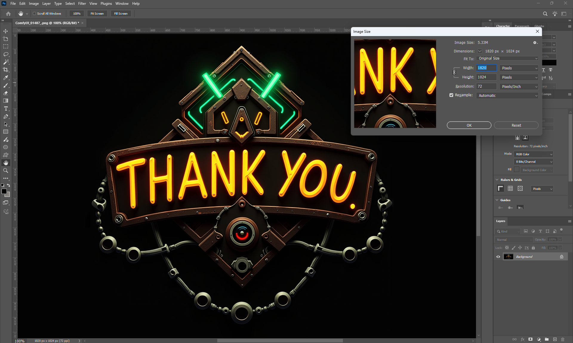Hide the Background layer visibility eye
Image resolution: width=573 pixels, height=343 pixels.
tap(498, 257)
